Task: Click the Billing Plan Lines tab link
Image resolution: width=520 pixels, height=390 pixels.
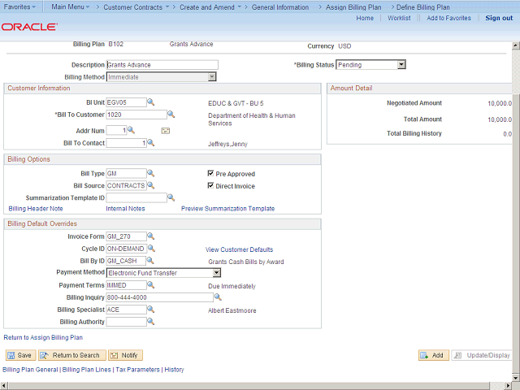Action: point(87,370)
